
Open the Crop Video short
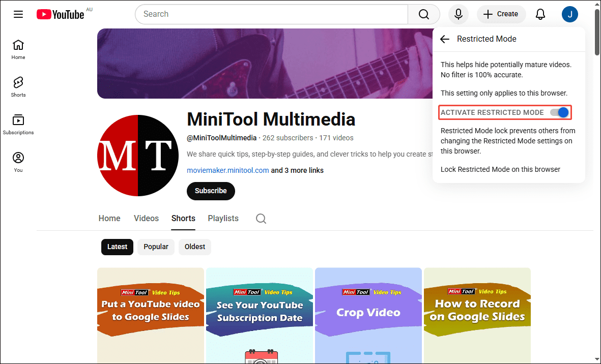[368, 315]
